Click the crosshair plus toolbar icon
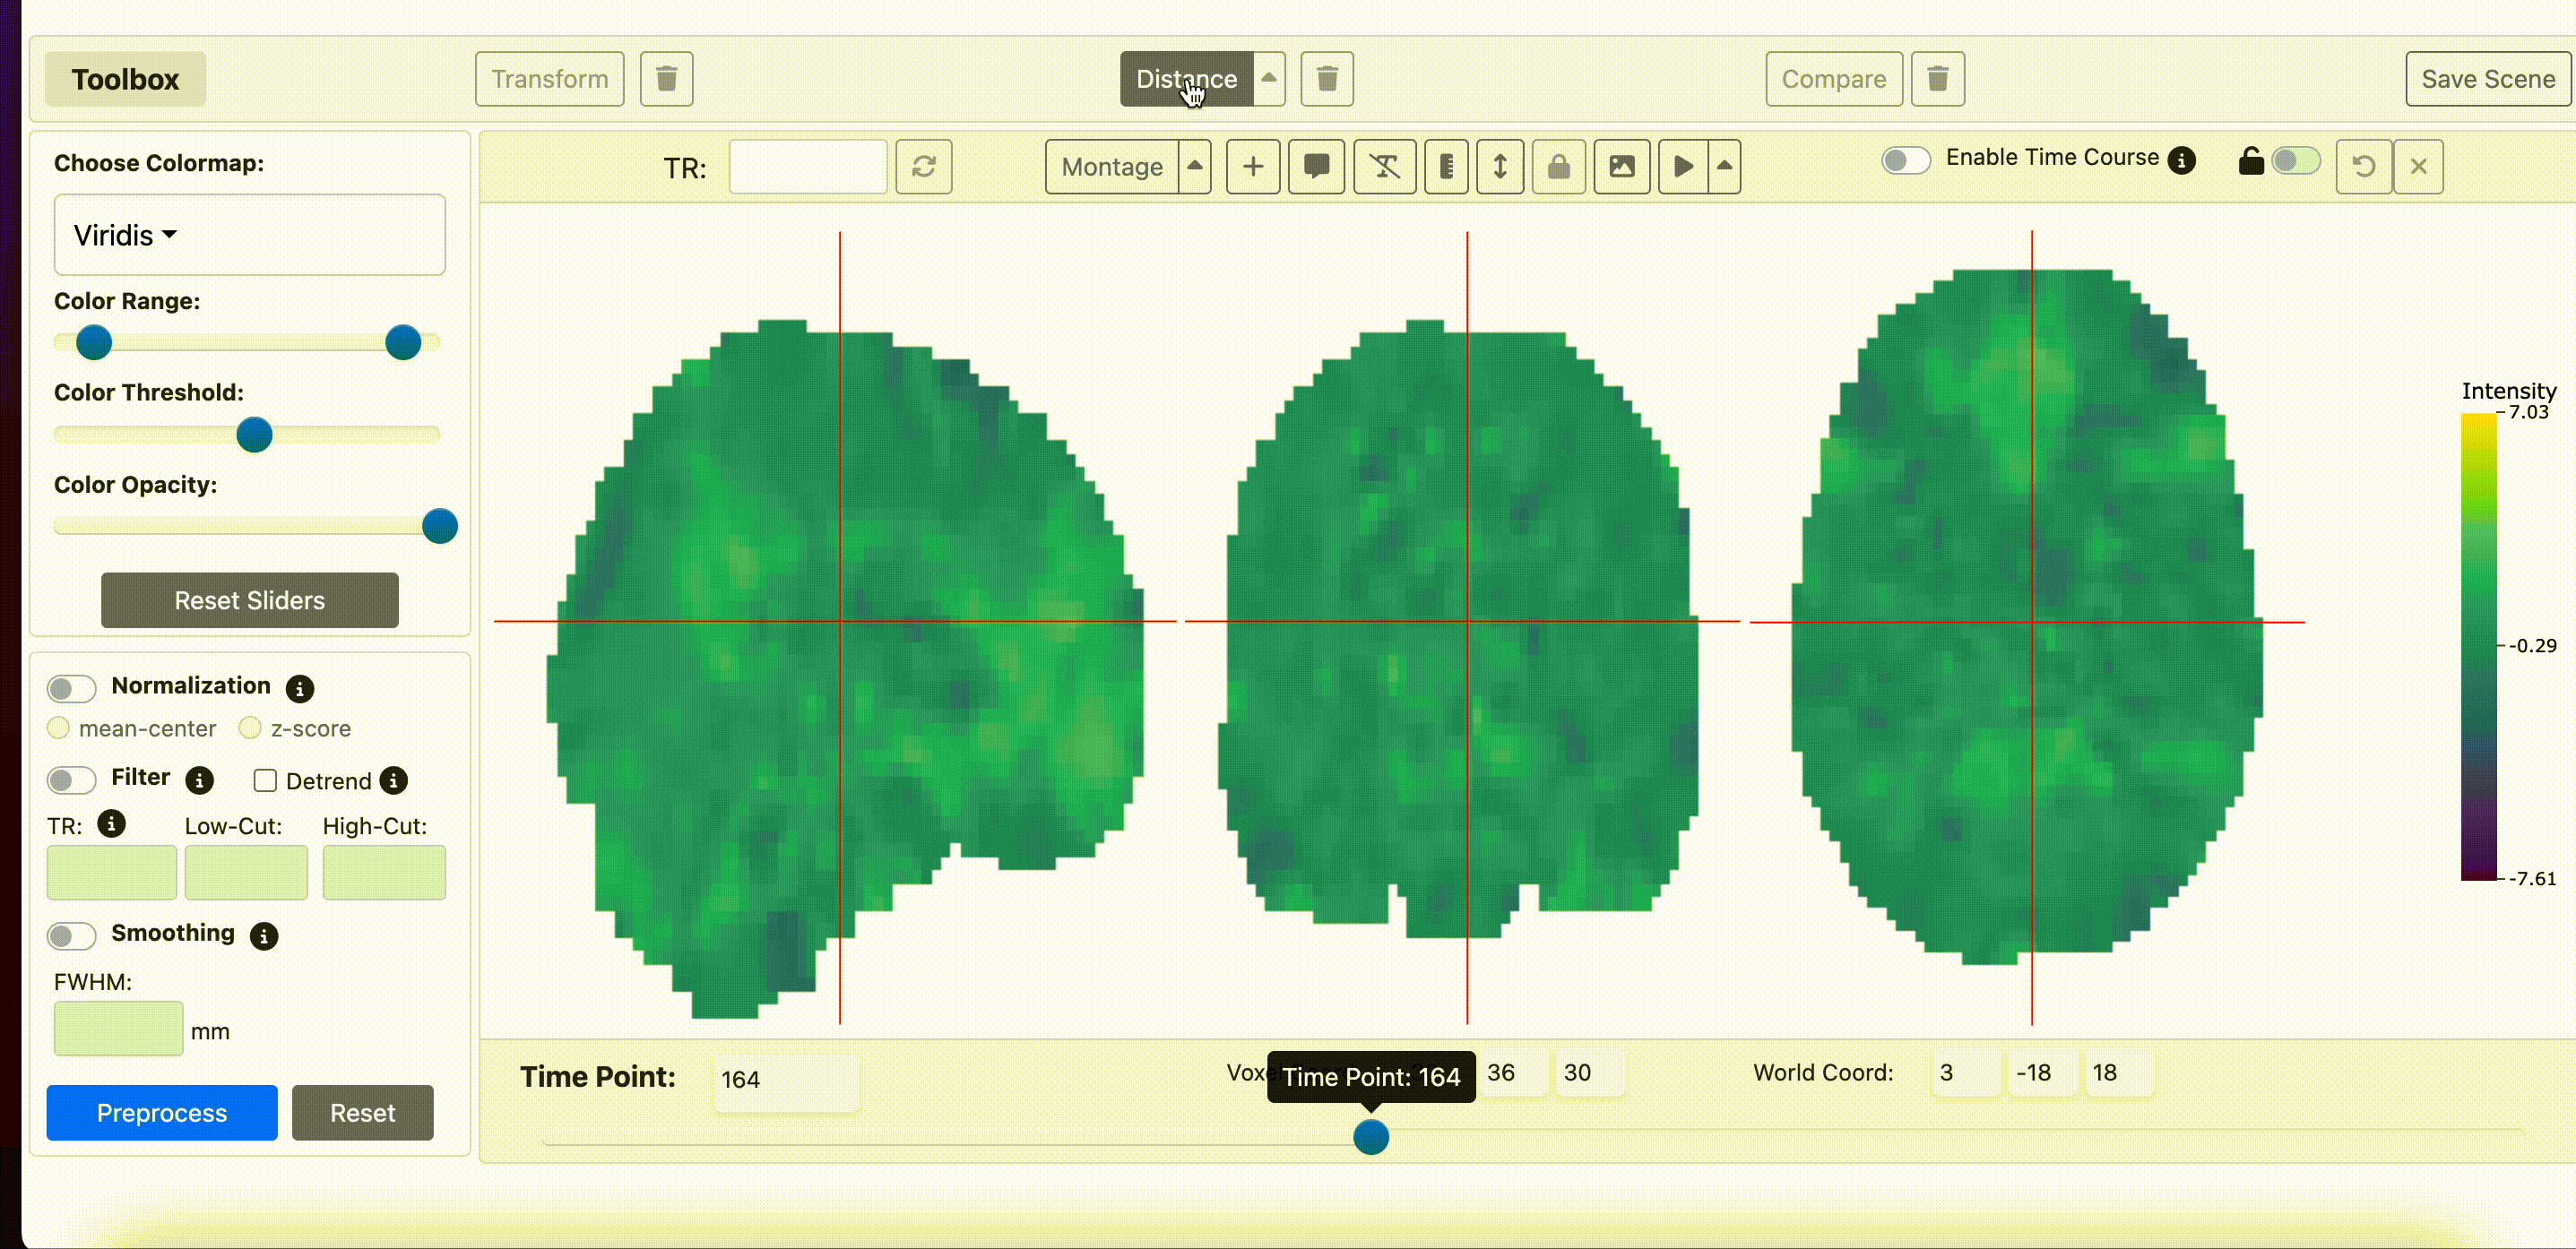The width and height of the screenshot is (2576, 1249). pos(1252,166)
